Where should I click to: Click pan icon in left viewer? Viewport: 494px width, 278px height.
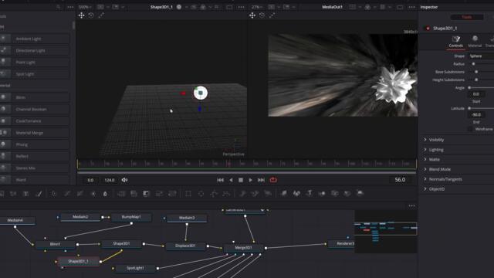pyautogui.click(x=81, y=15)
